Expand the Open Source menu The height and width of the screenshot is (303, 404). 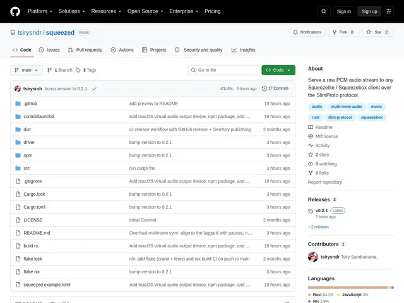tap(145, 11)
